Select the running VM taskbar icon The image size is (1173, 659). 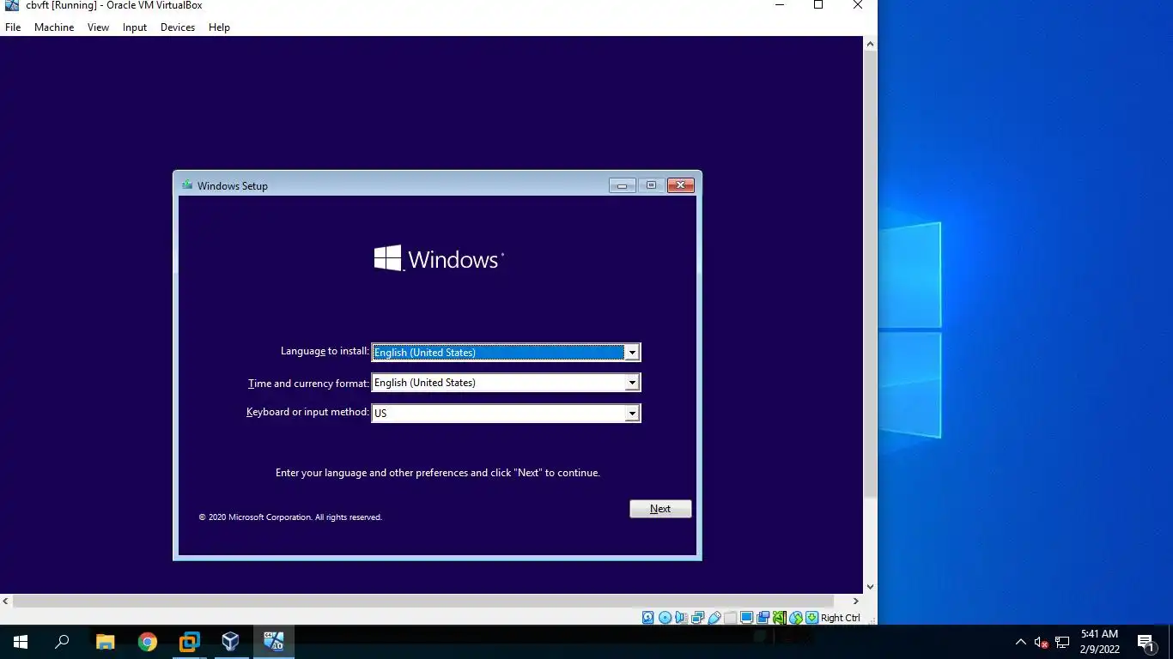(273, 642)
